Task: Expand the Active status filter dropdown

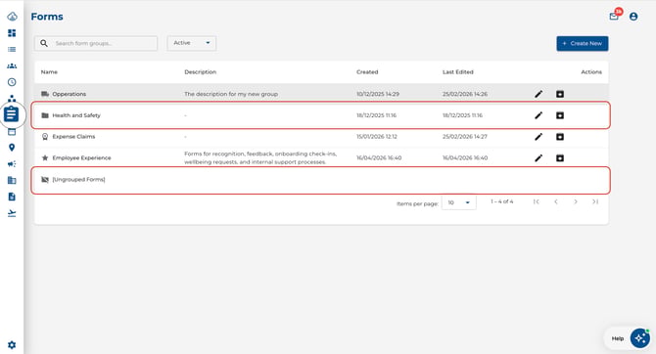Action: (192, 43)
